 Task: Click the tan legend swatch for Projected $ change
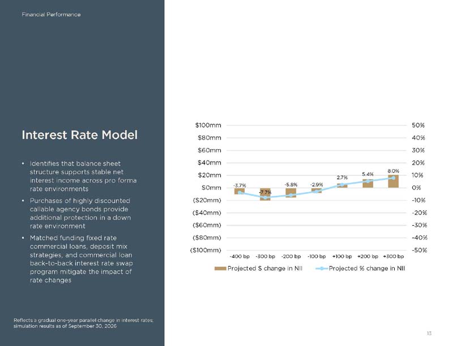[220, 269]
